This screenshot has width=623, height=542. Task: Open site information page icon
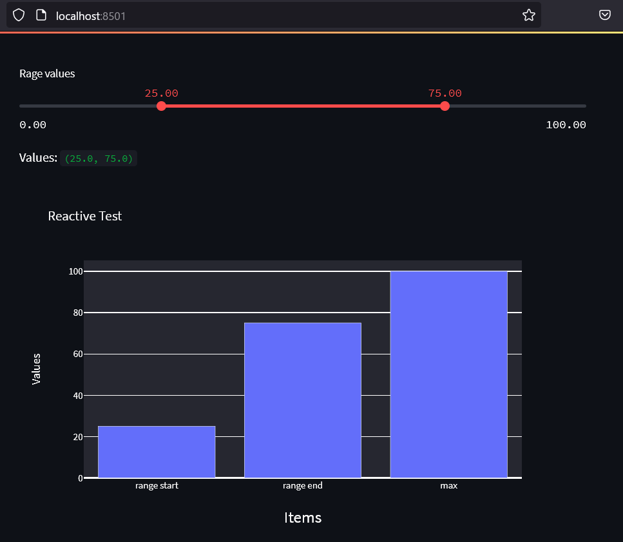click(x=41, y=15)
